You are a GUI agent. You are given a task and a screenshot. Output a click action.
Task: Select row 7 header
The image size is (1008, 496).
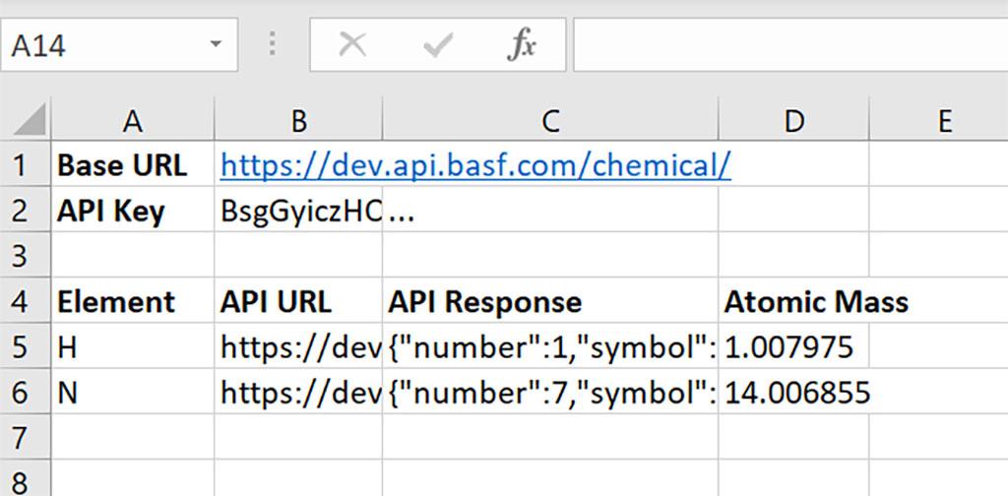coord(25,437)
